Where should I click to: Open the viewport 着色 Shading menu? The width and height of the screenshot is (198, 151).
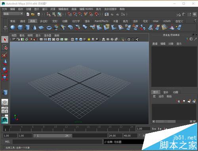22,35
